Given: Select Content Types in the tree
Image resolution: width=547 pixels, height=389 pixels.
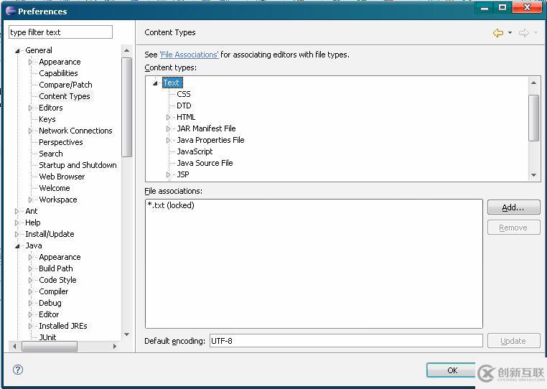Looking at the screenshot, I should 65,96.
